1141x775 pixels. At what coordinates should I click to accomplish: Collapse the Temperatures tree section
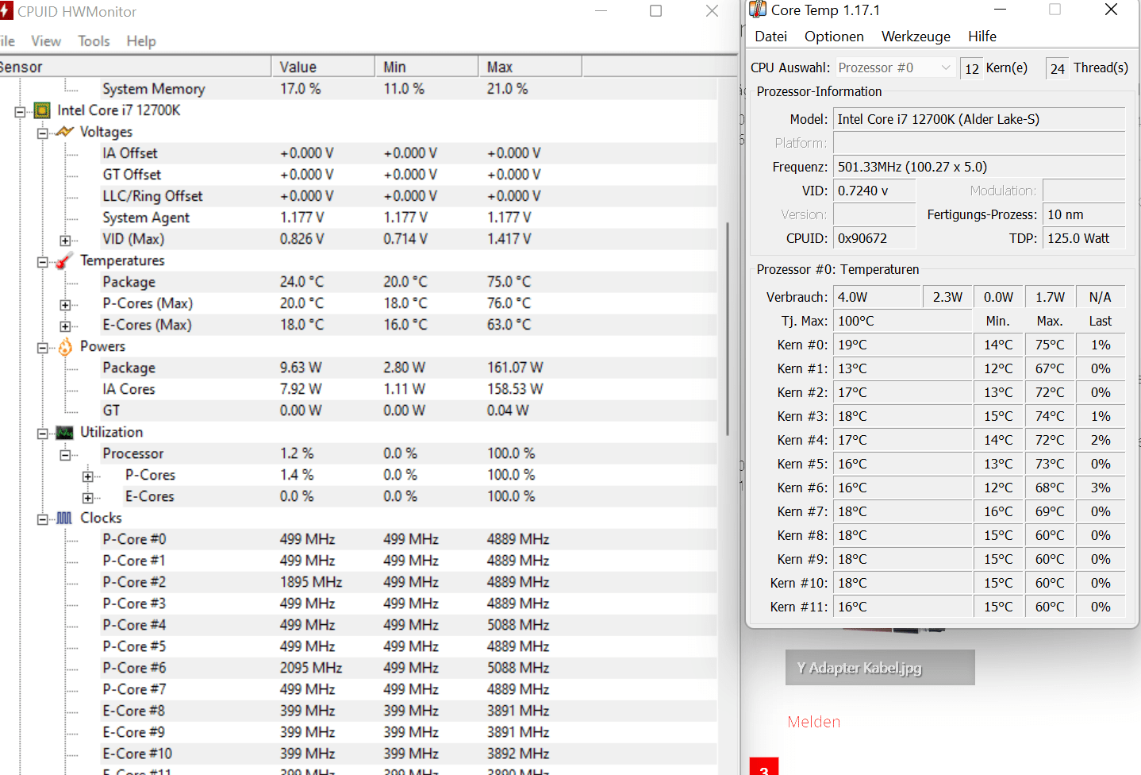pos(42,261)
